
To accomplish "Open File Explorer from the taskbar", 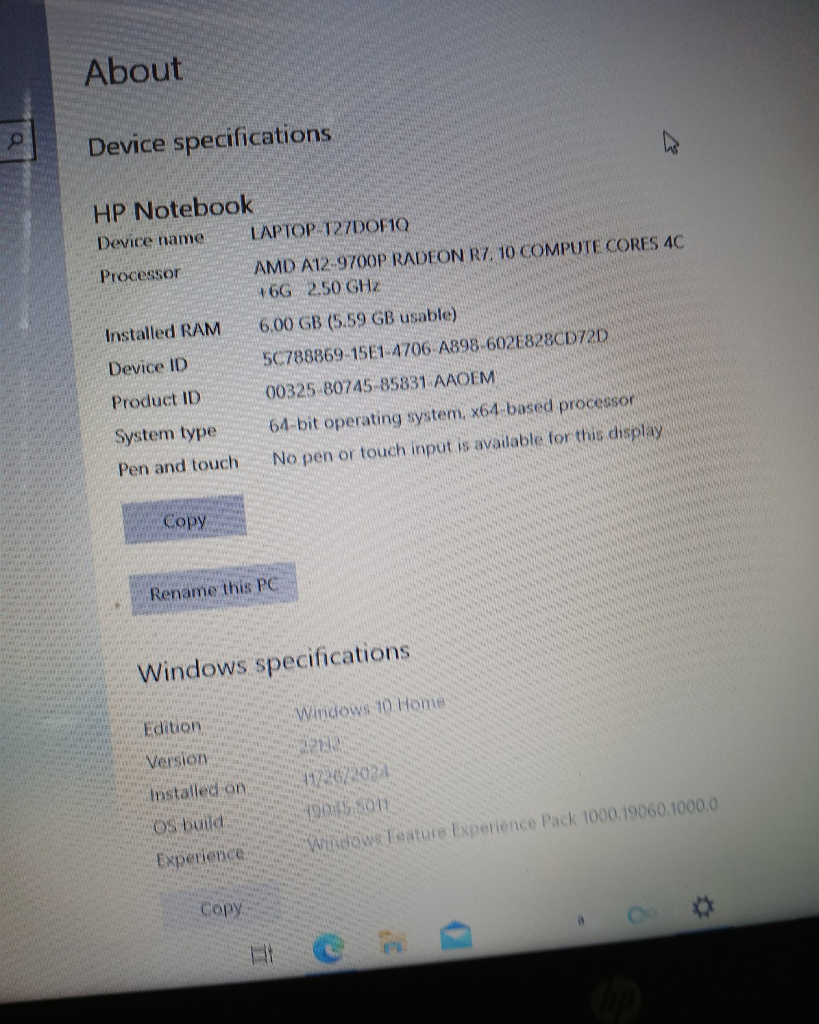I will [392, 943].
